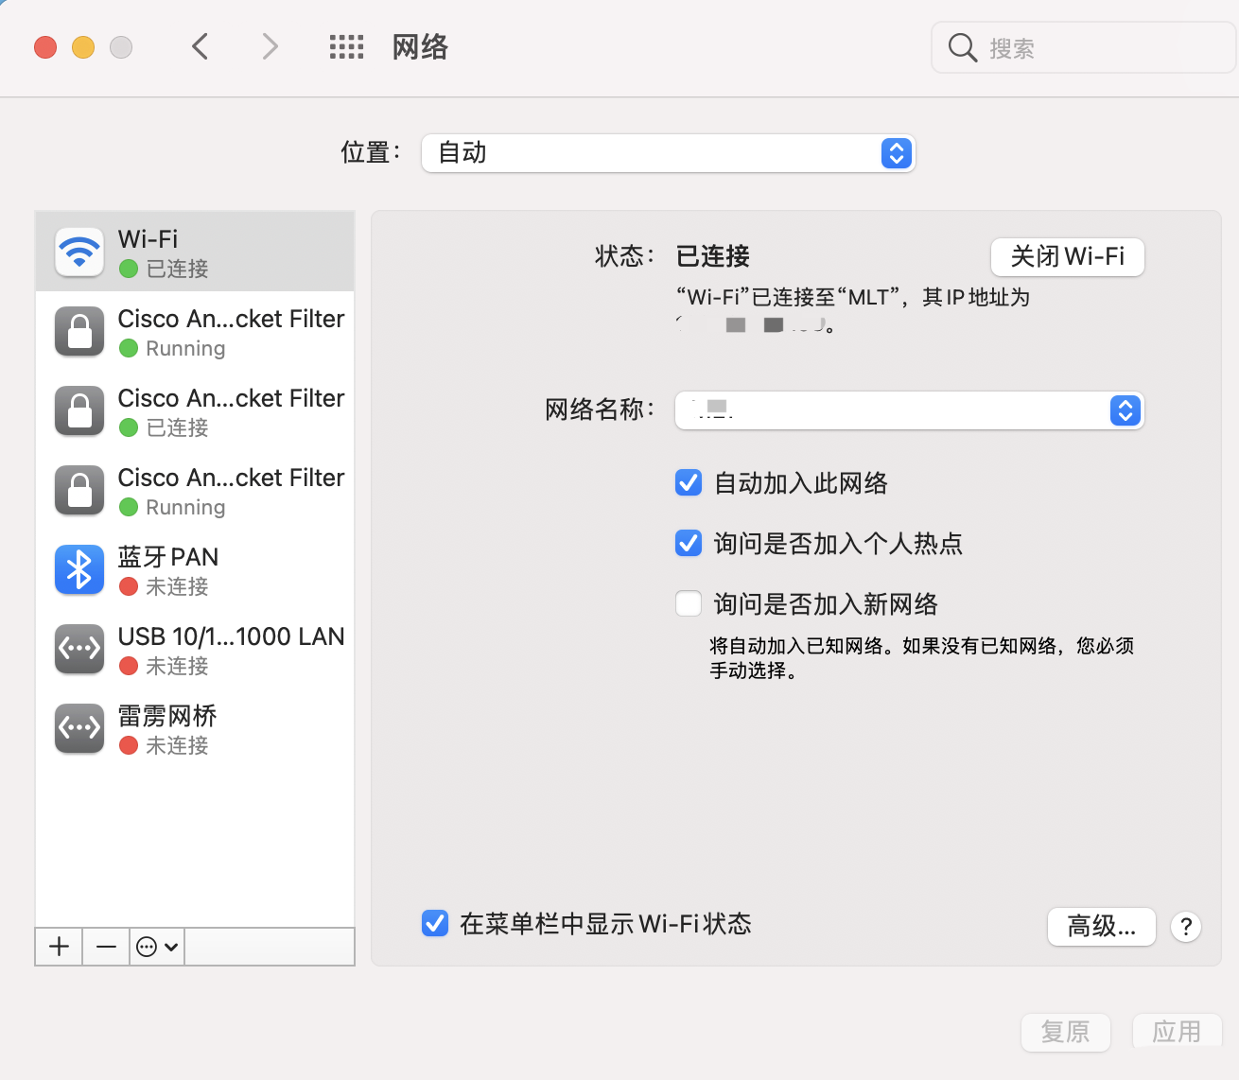Select the 雷雳网桥 service row
Screen dimensions: 1239x1080
tap(195, 728)
